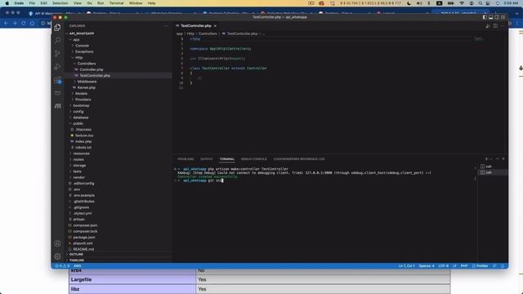Open composer.json in the explorer
Viewport: 523px width, 294px height.
85,225
